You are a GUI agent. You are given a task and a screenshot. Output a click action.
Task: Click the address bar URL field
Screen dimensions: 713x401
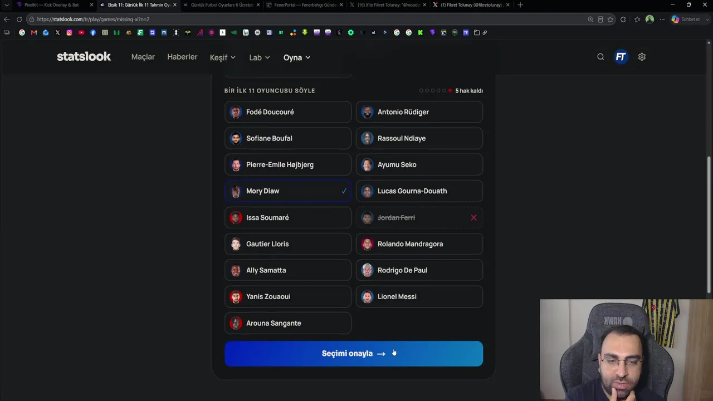[x=306, y=19]
